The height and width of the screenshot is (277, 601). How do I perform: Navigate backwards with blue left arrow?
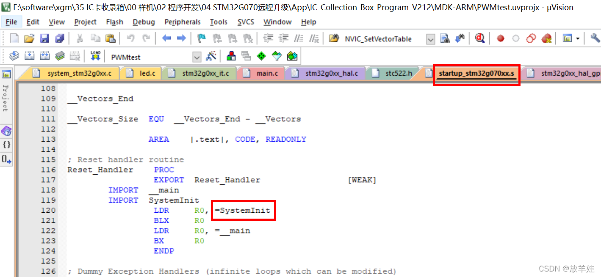(166, 38)
